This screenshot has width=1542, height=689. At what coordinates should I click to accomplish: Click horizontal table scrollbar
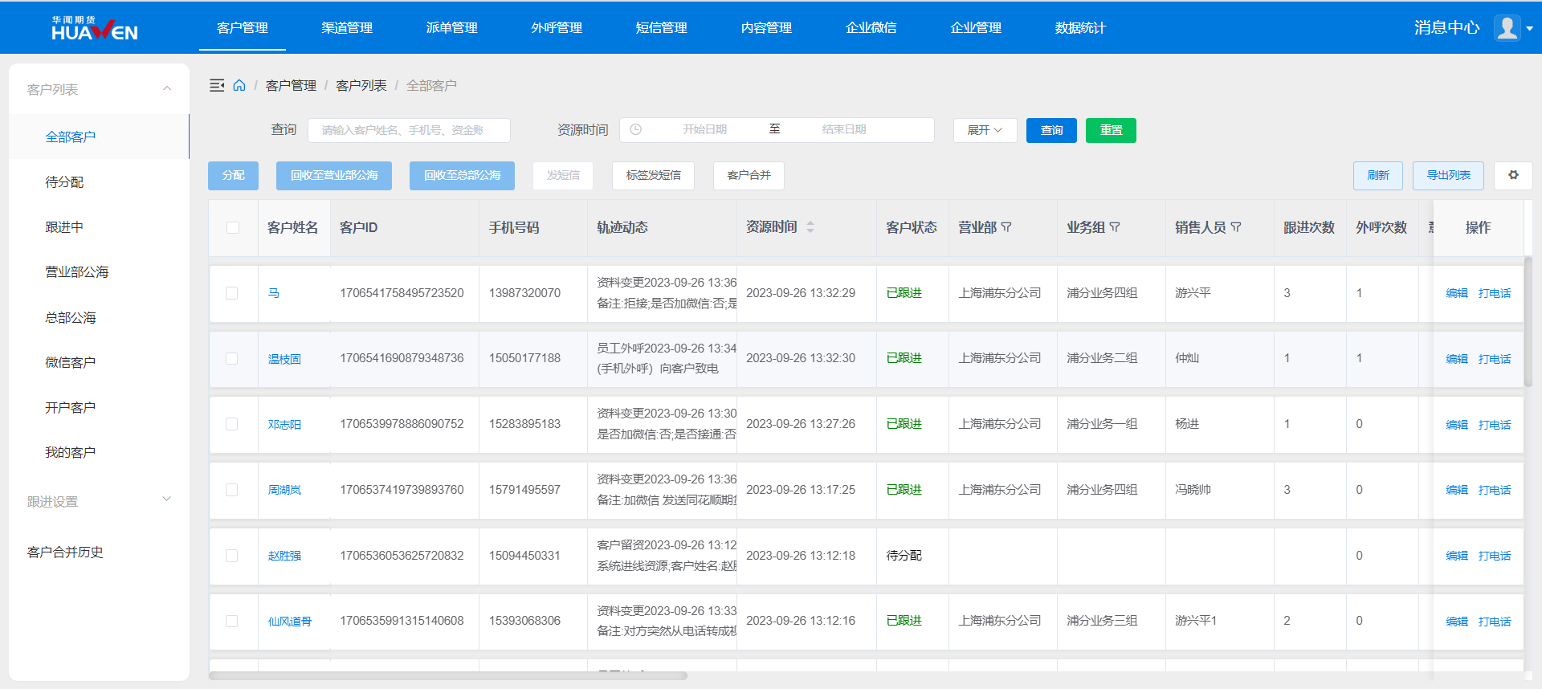tap(447, 676)
